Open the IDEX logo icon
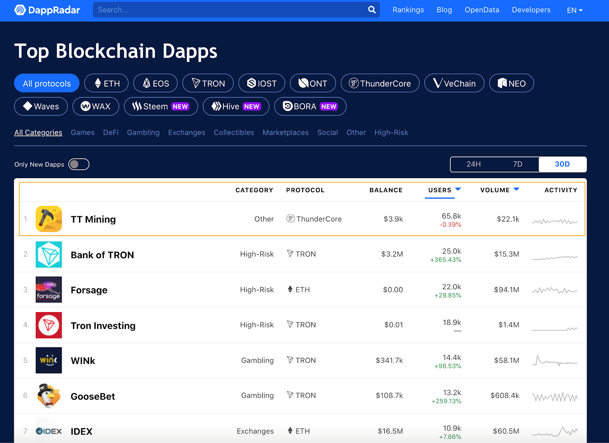 [49, 431]
